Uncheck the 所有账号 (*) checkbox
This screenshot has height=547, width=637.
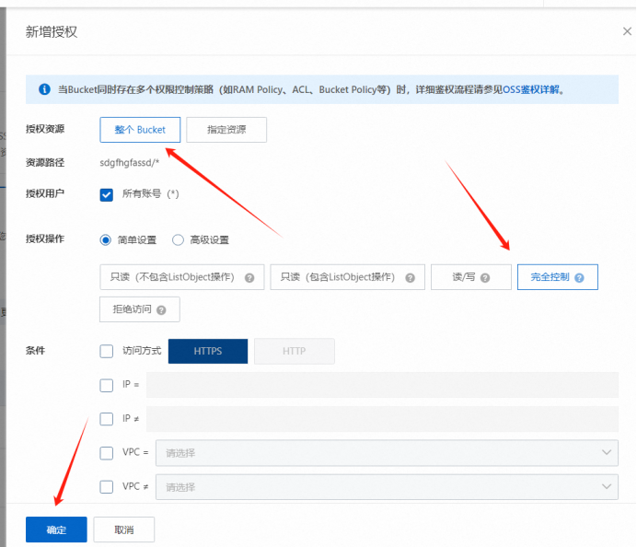pyautogui.click(x=107, y=194)
